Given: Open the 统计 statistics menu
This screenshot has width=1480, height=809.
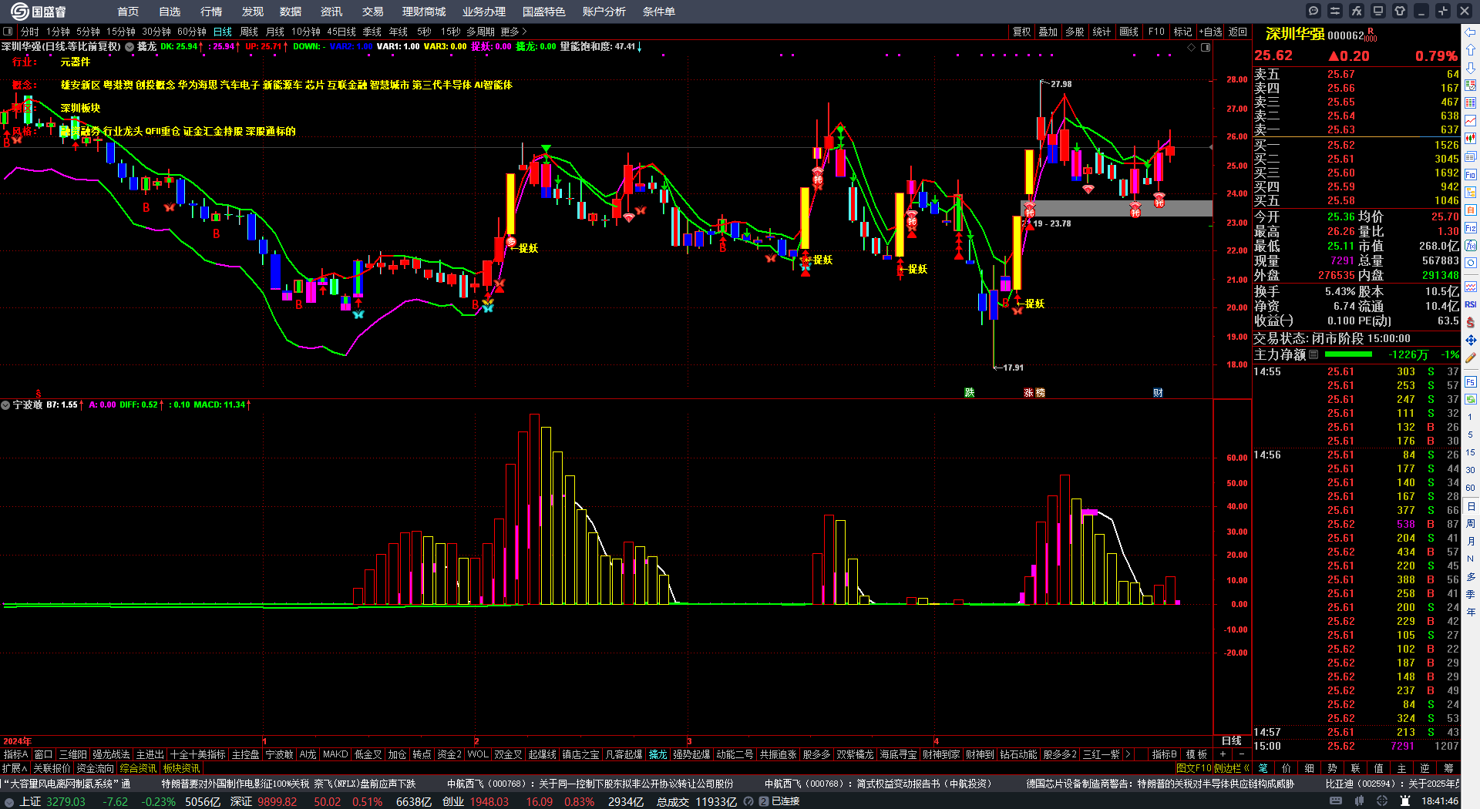Looking at the screenshot, I should coord(1102,32).
